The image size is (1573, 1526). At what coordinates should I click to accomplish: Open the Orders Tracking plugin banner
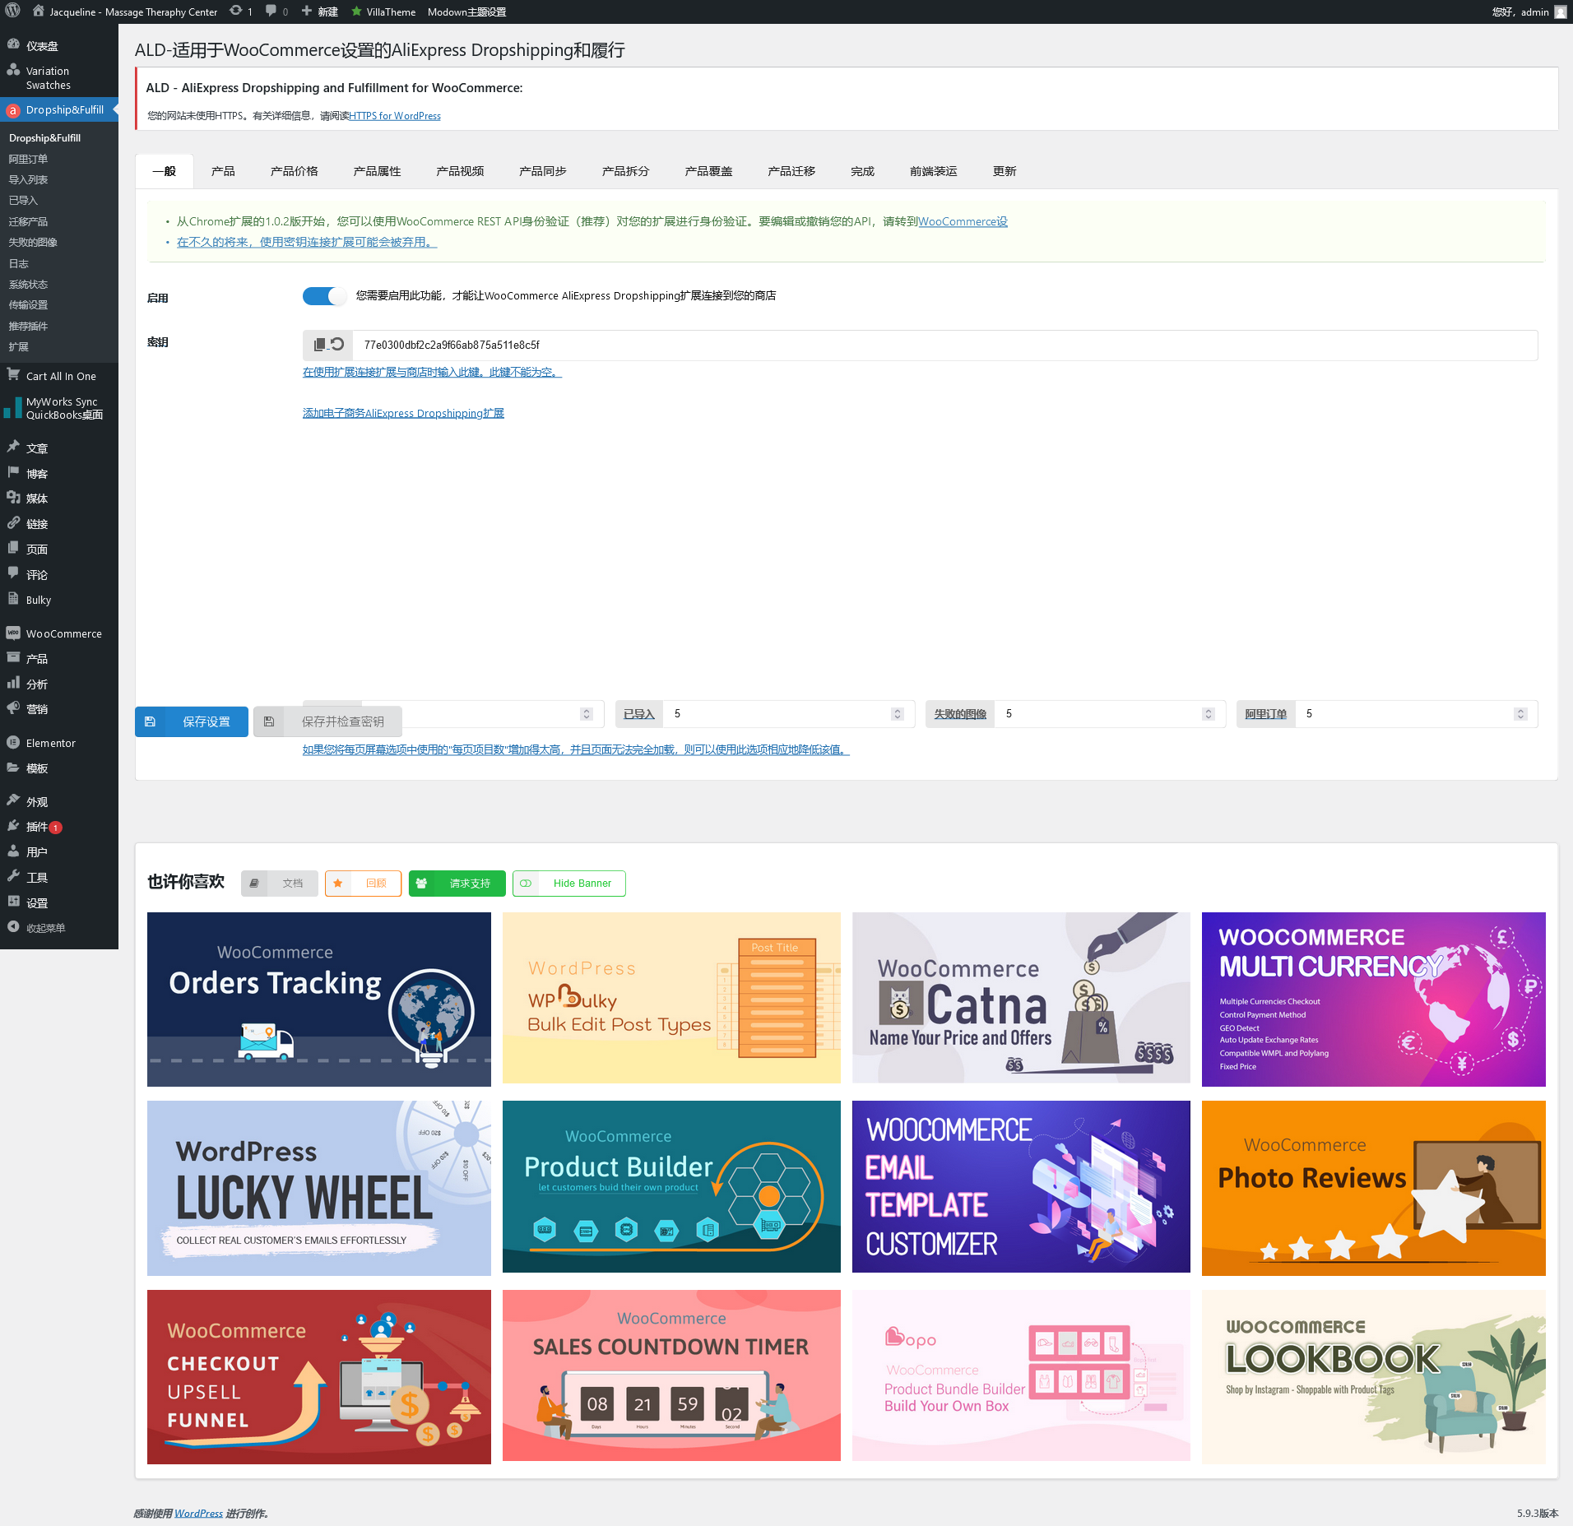point(319,999)
